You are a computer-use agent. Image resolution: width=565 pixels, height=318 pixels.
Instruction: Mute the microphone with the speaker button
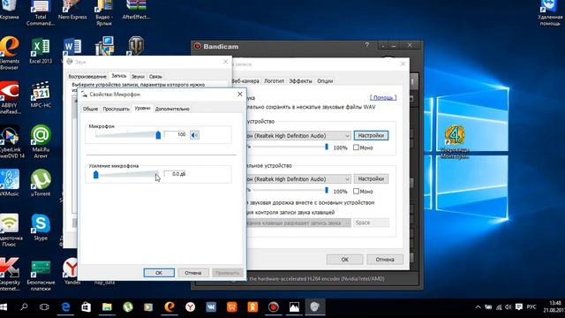194,135
